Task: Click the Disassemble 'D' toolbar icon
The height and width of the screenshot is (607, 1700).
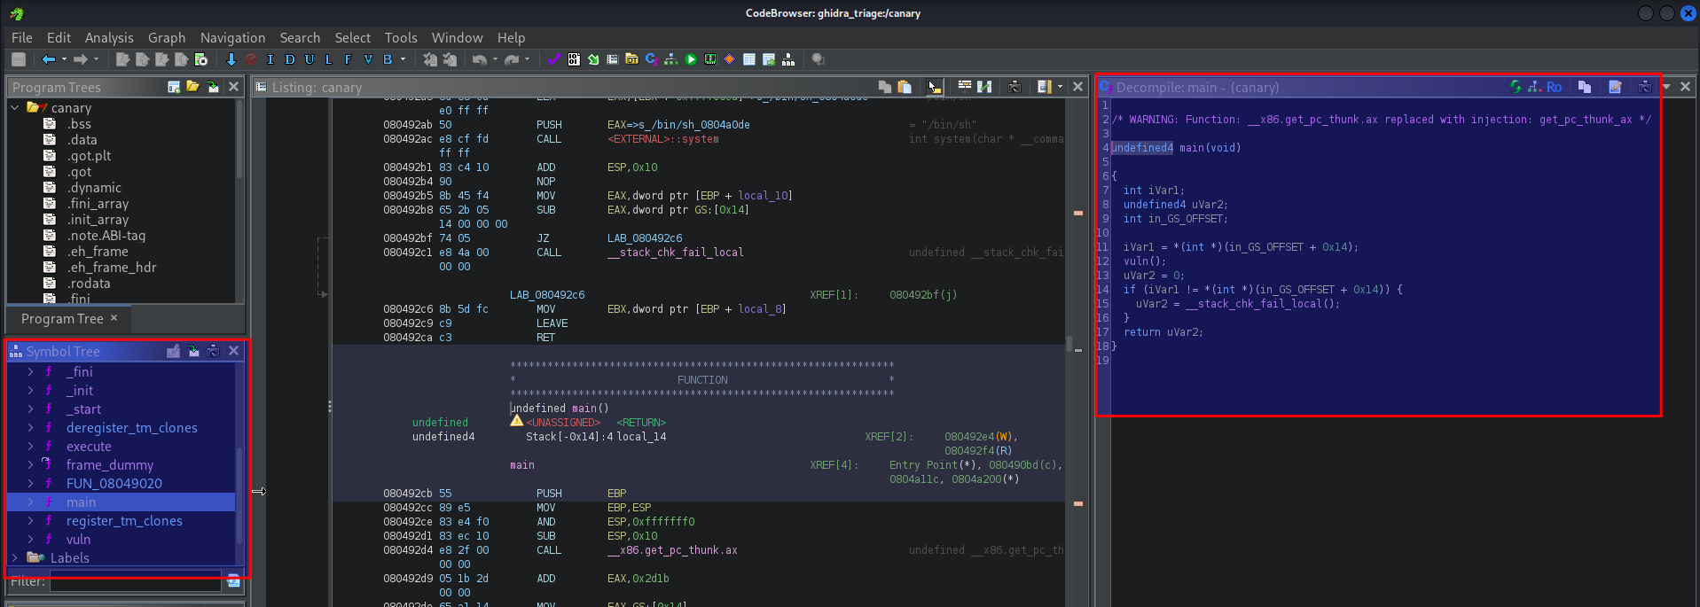Action: click(x=289, y=59)
